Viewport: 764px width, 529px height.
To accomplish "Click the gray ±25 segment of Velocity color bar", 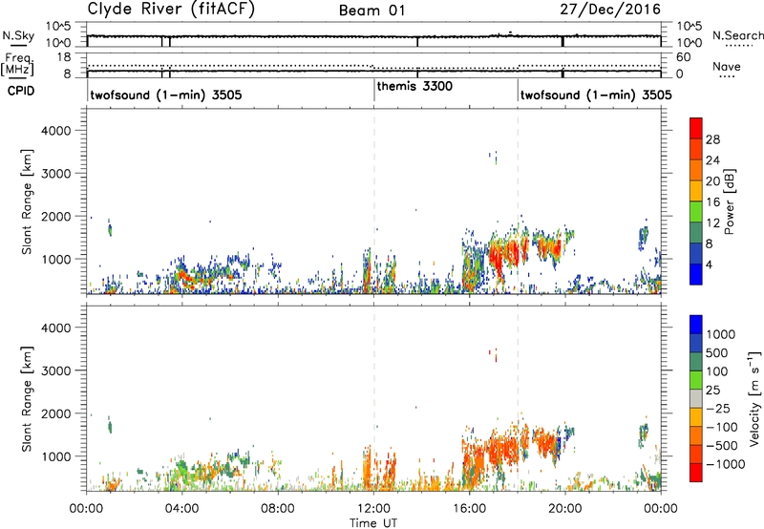I will [696, 399].
